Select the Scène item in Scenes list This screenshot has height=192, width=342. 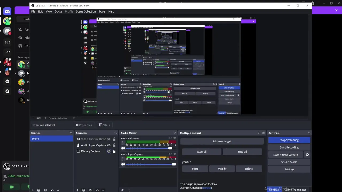click(x=52, y=139)
